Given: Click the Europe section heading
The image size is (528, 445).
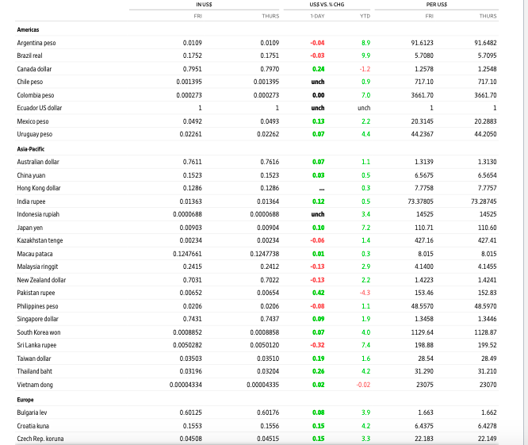Looking at the screenshot, I should [25, 400].
